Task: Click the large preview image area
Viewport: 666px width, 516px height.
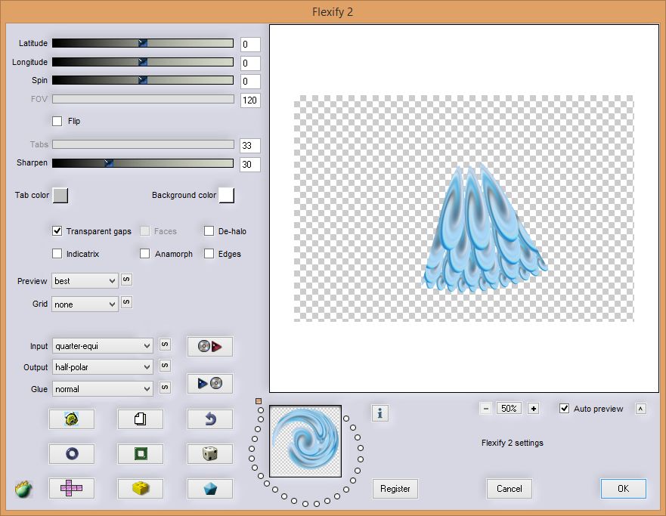Action: pos(464,209)
